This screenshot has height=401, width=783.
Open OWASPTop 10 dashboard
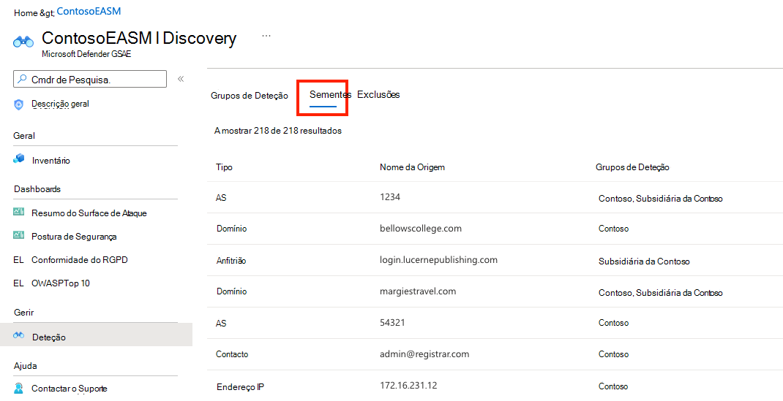61,283
